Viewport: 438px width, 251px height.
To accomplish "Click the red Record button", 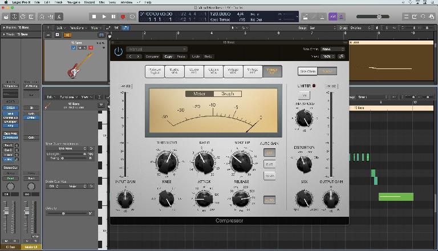I will (123, 17).
